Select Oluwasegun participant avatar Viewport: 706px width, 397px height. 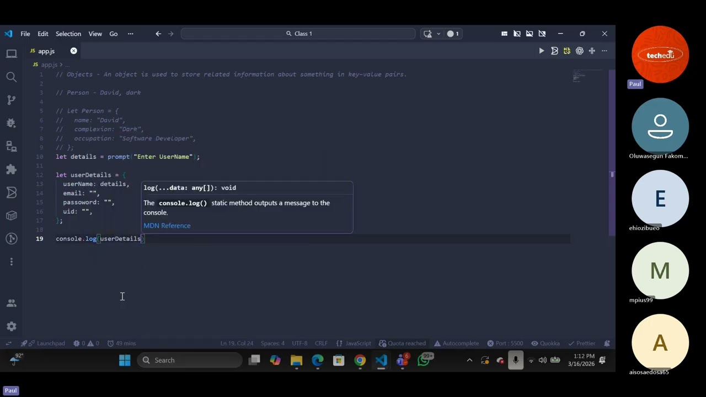[x=660, y=126]
